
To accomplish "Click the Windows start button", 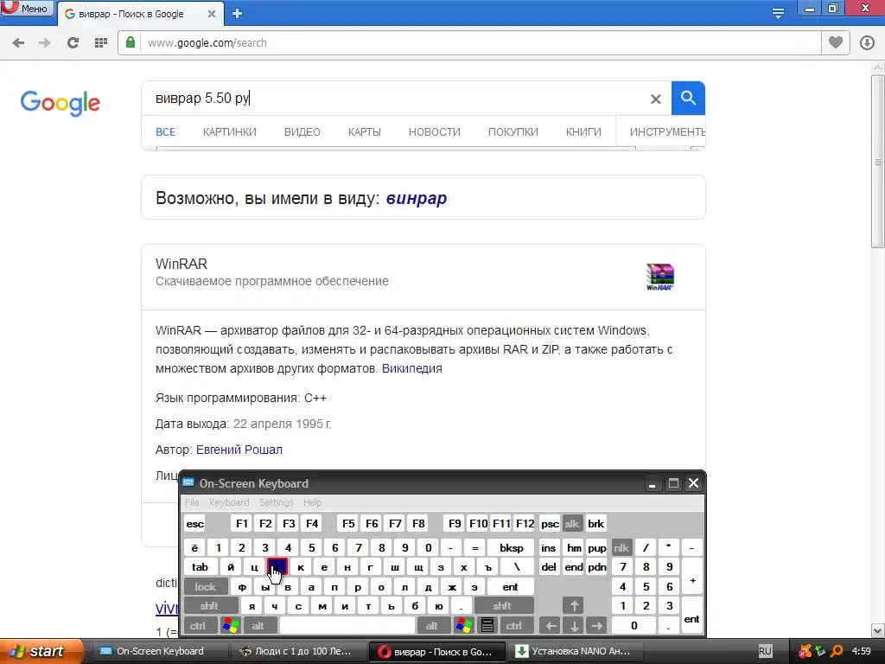I will (40, 652).
